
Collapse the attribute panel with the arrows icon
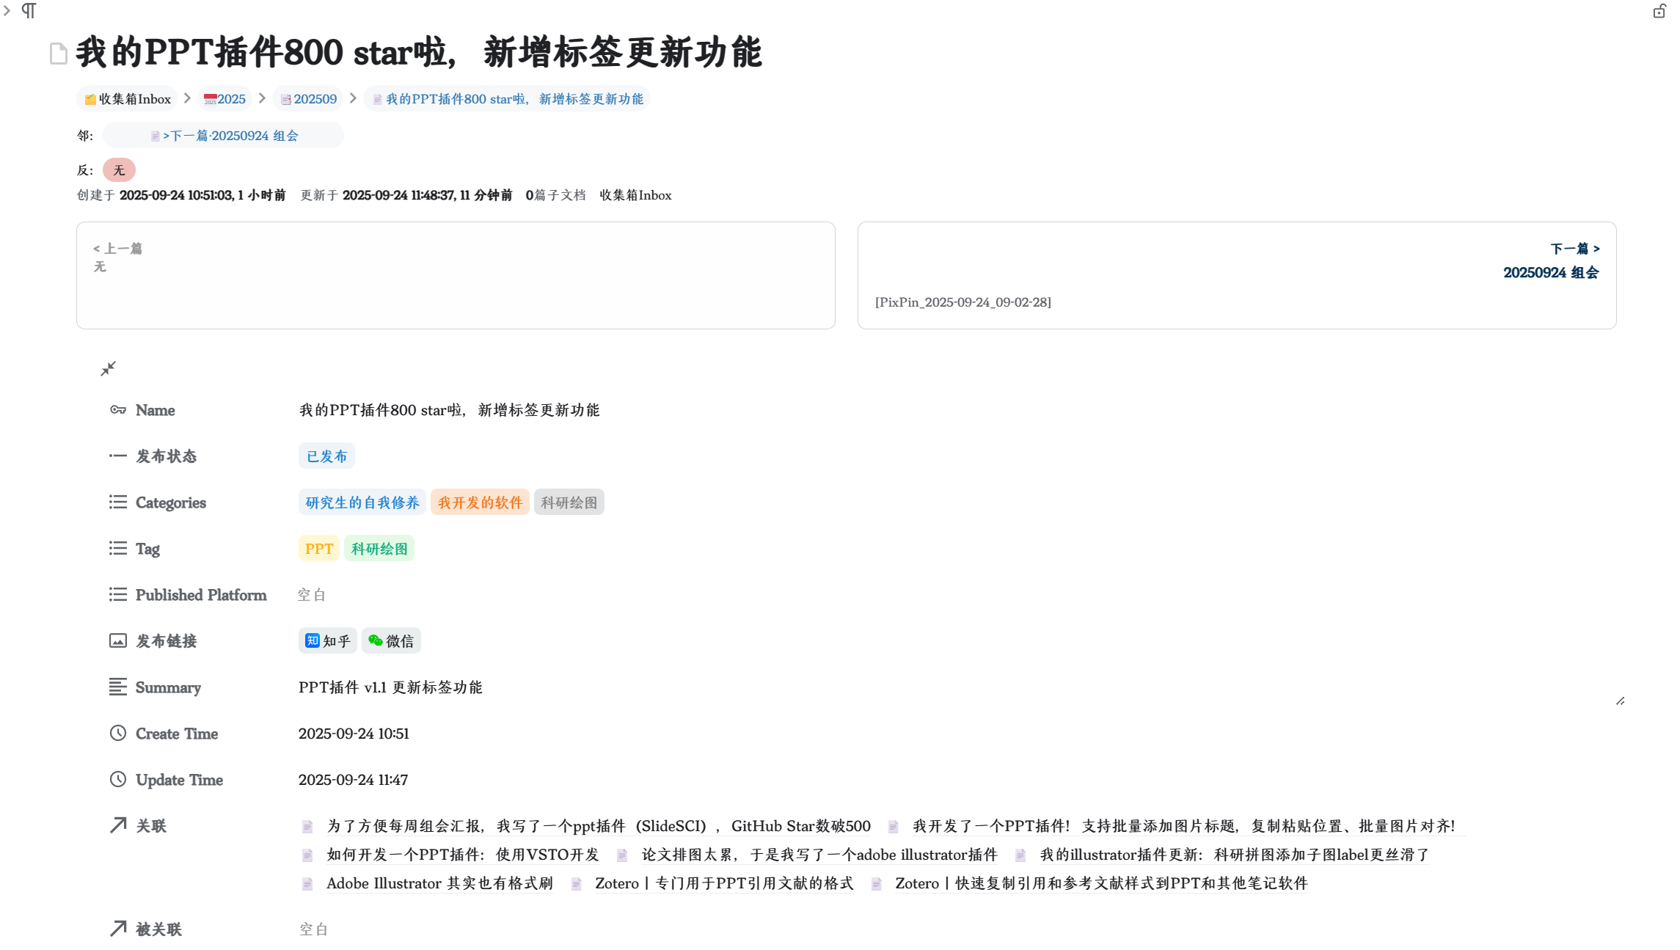[108, 368]
